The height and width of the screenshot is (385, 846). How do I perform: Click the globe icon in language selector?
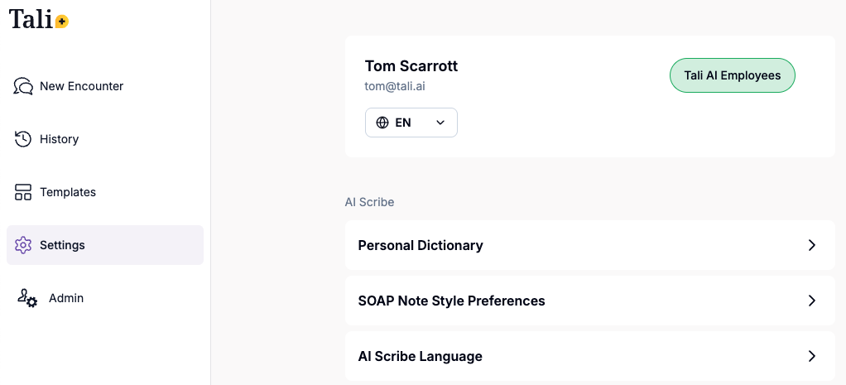coord(382,123)
